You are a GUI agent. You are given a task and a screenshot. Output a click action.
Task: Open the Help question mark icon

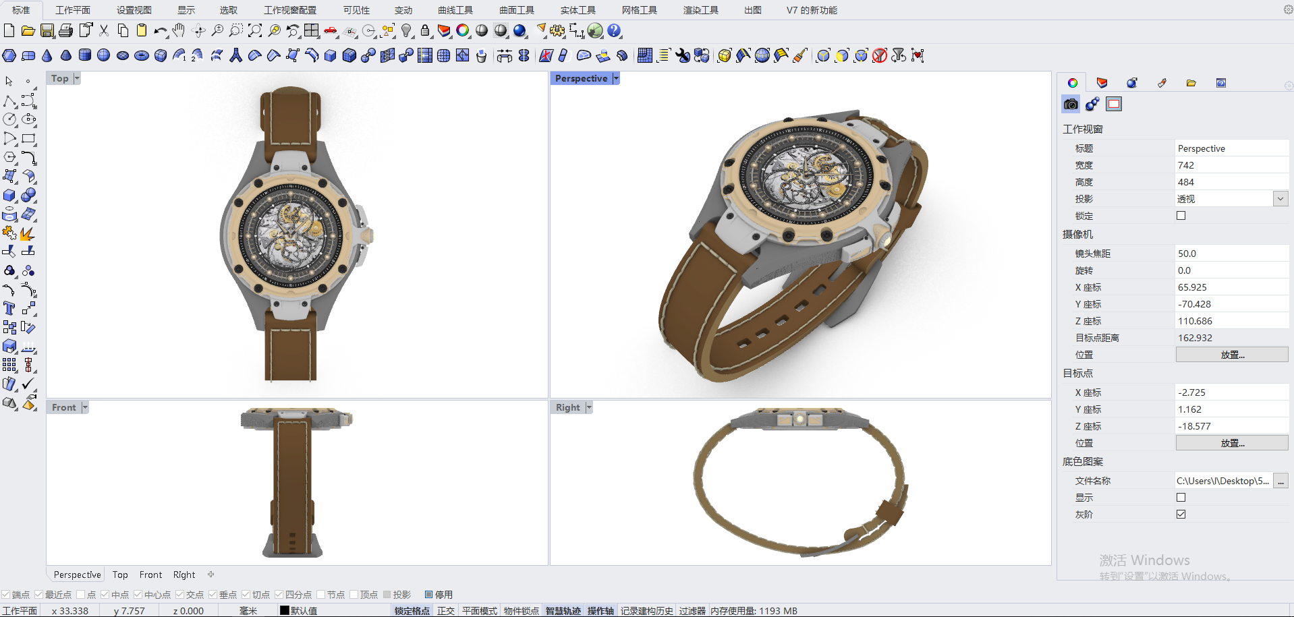(x=614, y=30)
